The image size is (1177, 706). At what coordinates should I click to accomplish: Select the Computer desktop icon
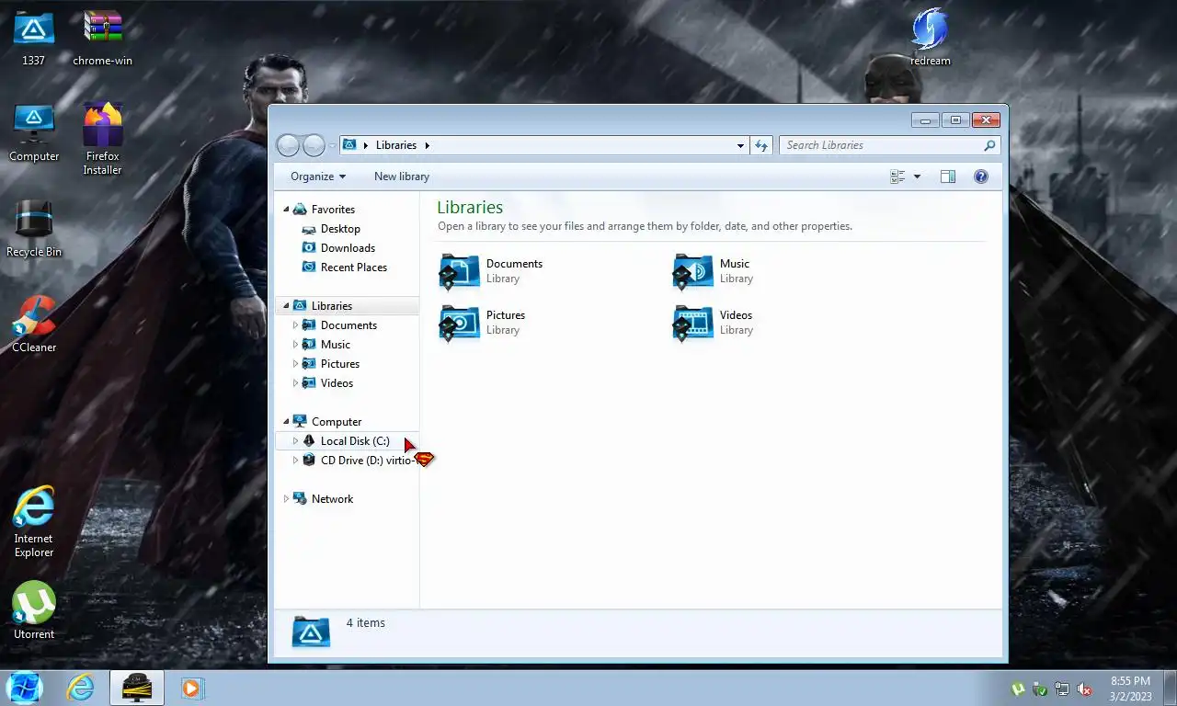(34, 133)
